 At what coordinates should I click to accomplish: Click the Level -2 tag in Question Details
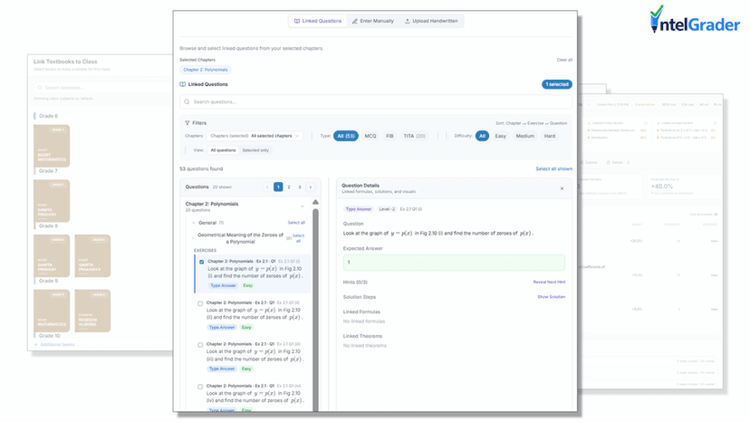(x=387, y=209)
